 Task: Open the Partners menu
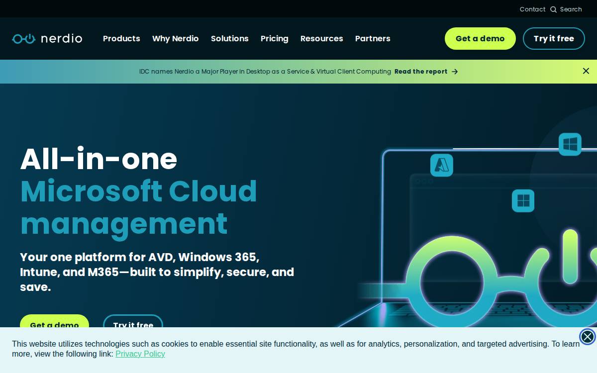click(x=373, y=38)
